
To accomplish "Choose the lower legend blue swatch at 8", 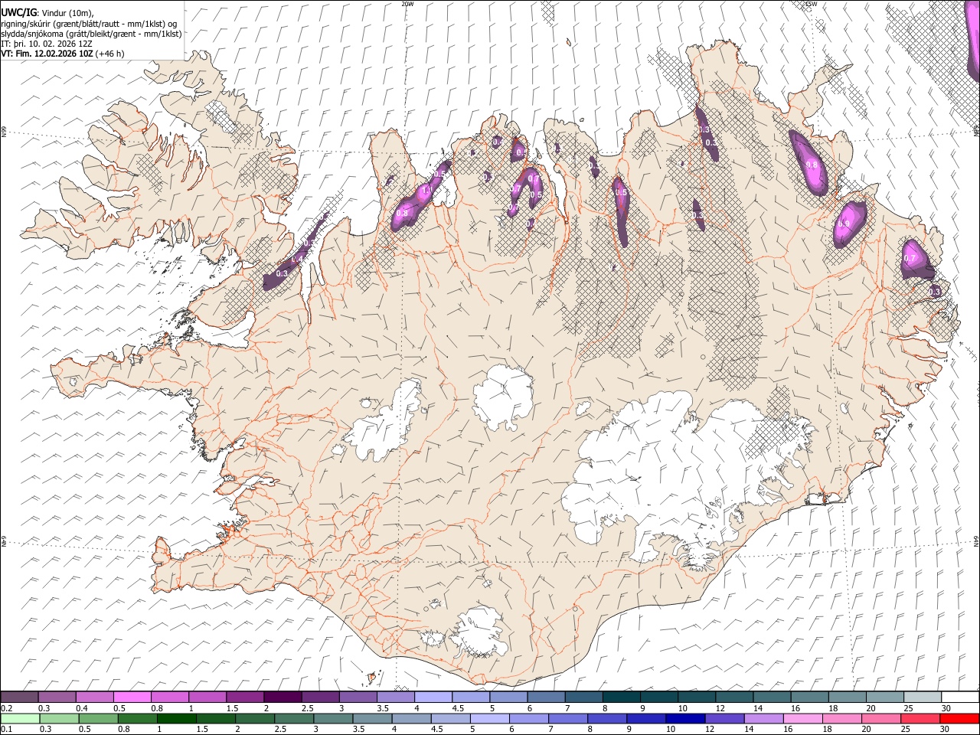I will click(x=606, y=719).
